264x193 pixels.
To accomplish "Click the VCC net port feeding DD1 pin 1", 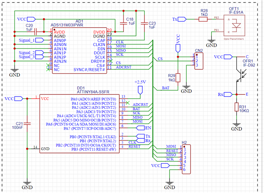I will 19,99.
